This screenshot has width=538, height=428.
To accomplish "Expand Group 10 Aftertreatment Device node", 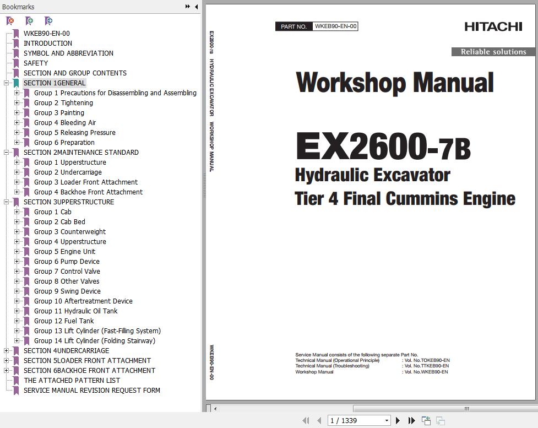I will pos(17,301).
